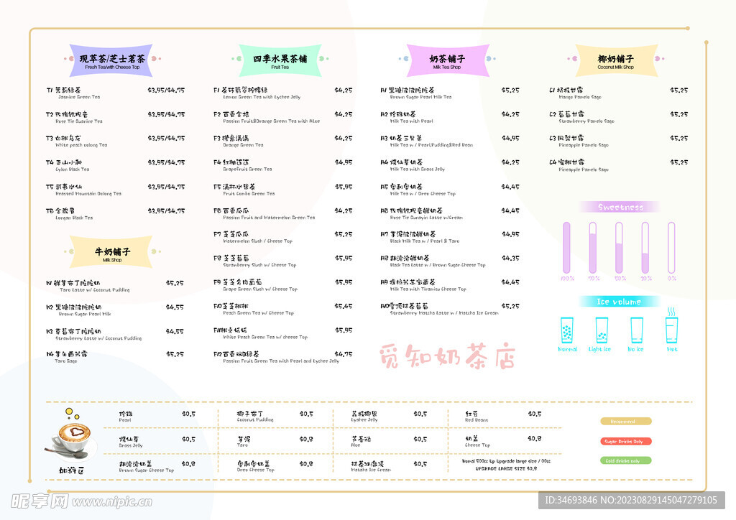Select M1 Brown Sugar Pearl Milk Tea
Screen dimensions: 736x520
pyautogui.click(x=450, y=93)
